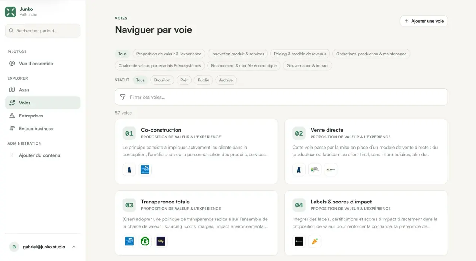Choose Innovation produit & services filter
476x261 pixels.
point(238,54)
